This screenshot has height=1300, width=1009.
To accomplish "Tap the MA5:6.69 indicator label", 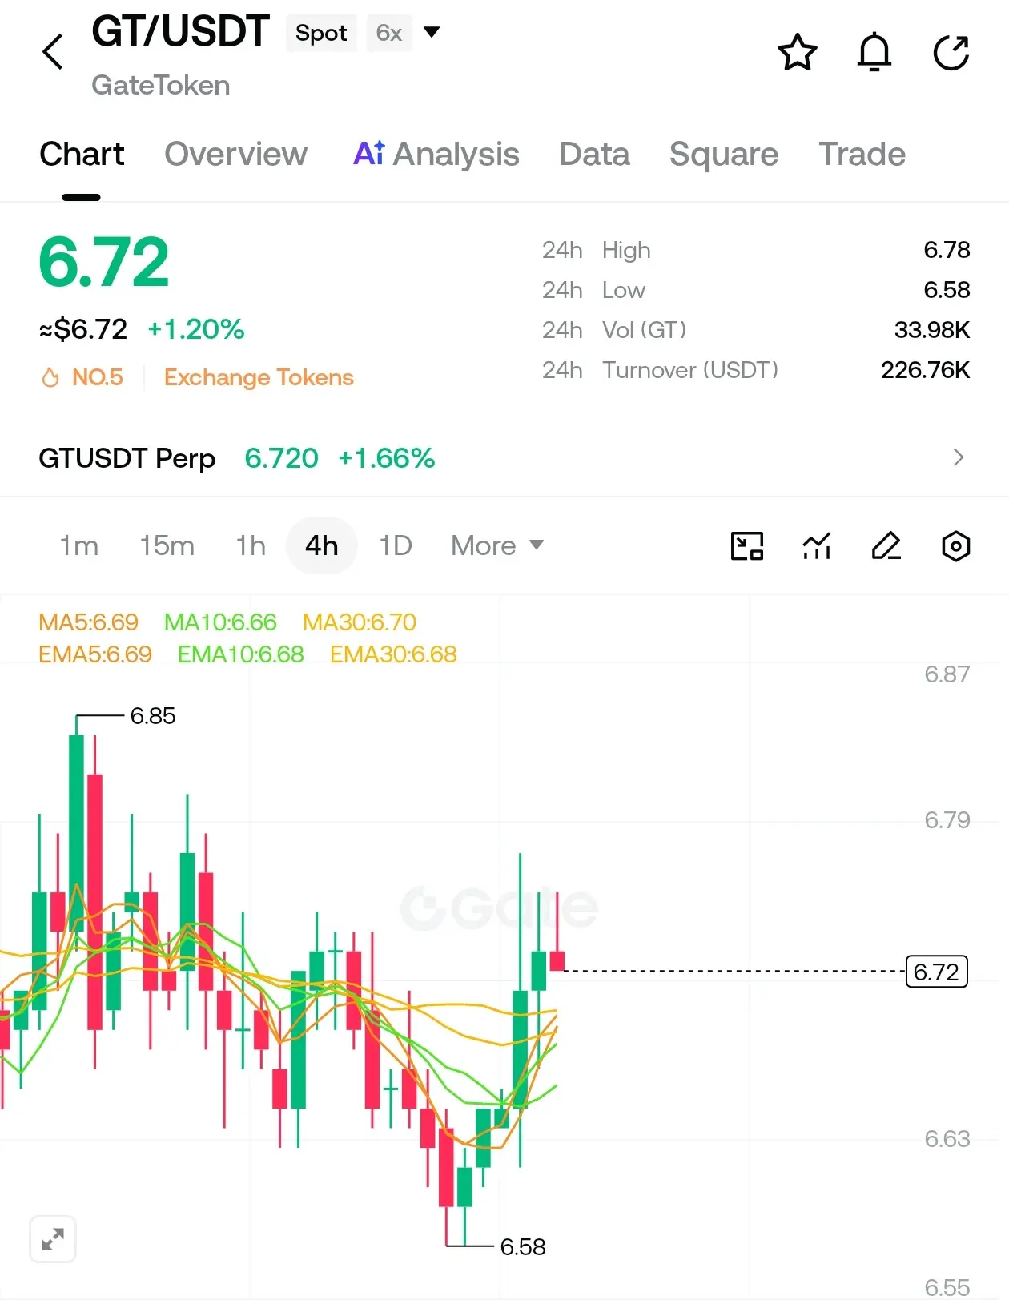I will [88, 622].
